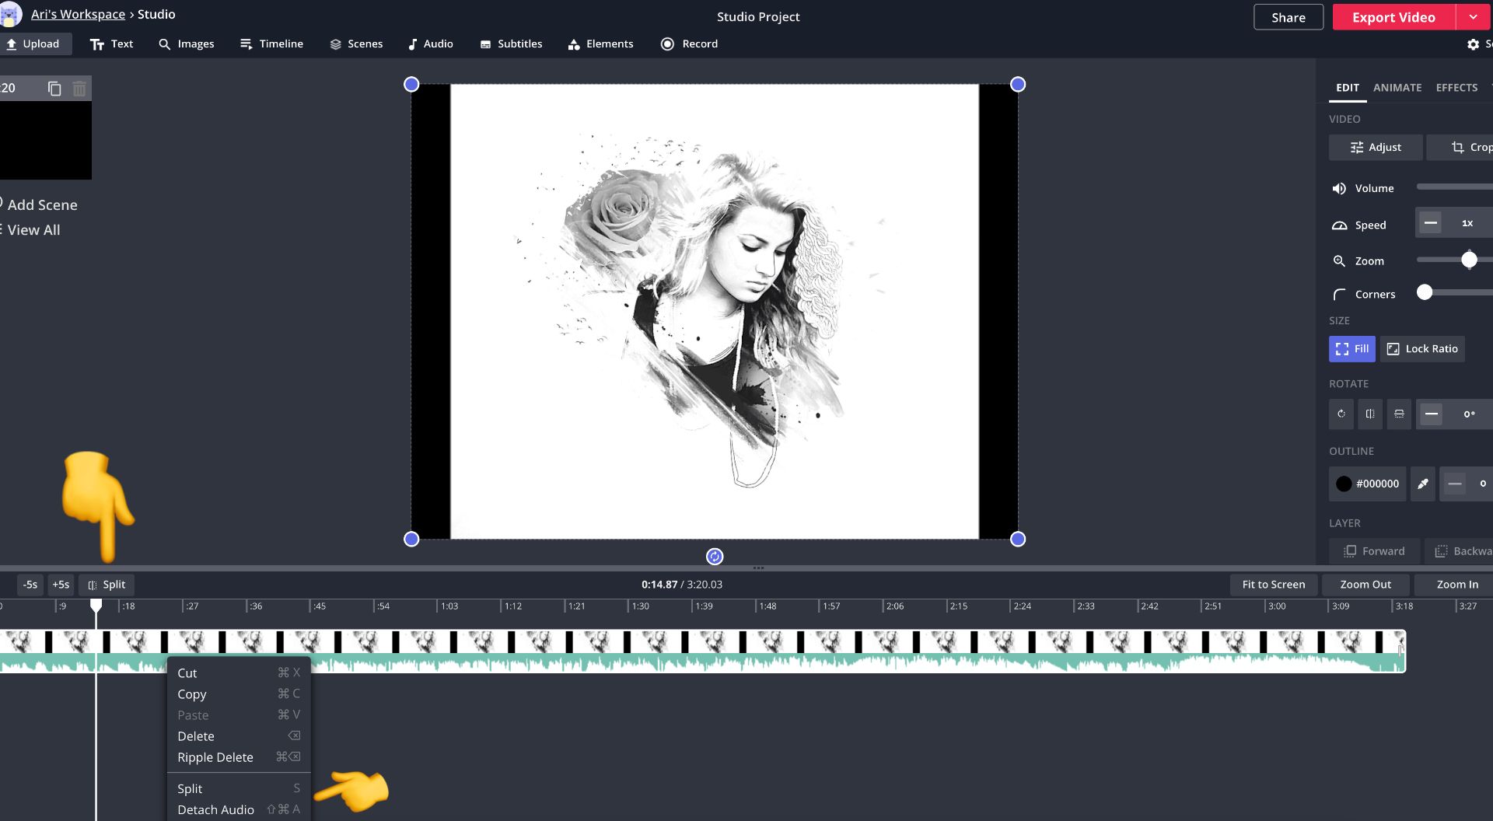This screenshot has height=821, width=1493.
Task: Flip the video vertically
Action: coord(1398,414)
